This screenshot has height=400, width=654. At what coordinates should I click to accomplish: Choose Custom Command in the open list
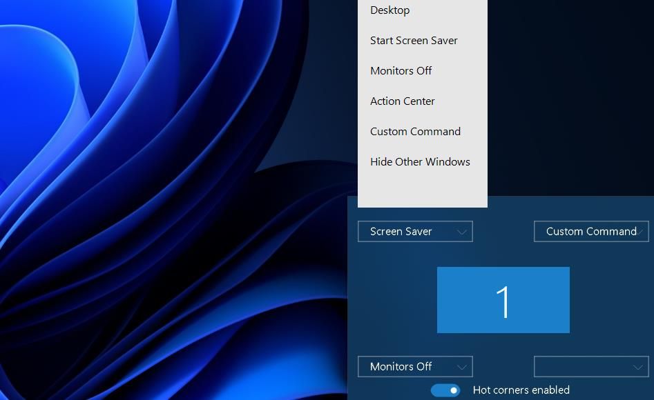tap(422, 132)
